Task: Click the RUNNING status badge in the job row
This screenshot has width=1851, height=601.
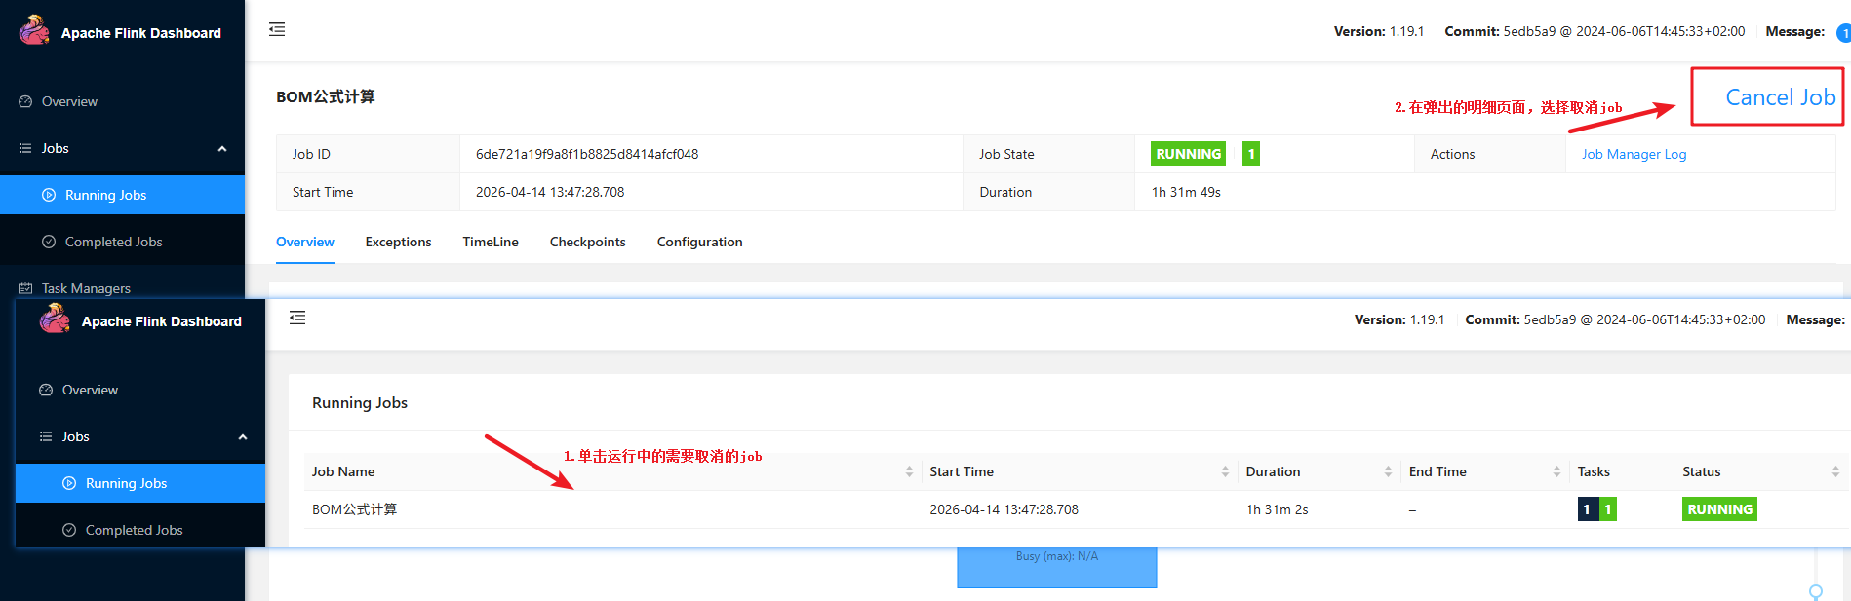Action: [x=1719, y=509]
